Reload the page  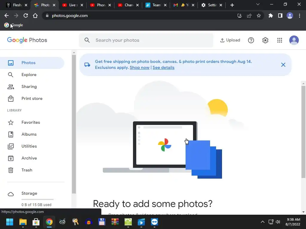(26, 16)
